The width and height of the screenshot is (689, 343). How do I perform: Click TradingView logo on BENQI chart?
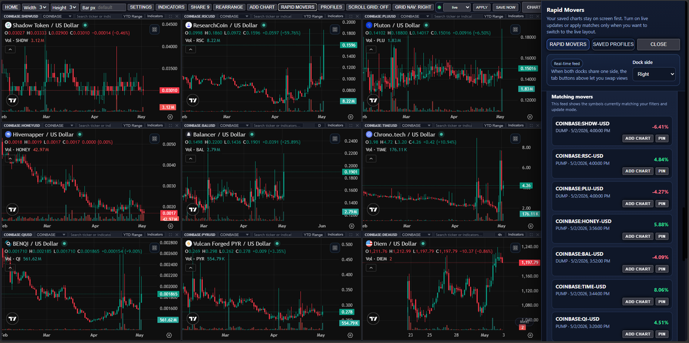pos(12,319)
